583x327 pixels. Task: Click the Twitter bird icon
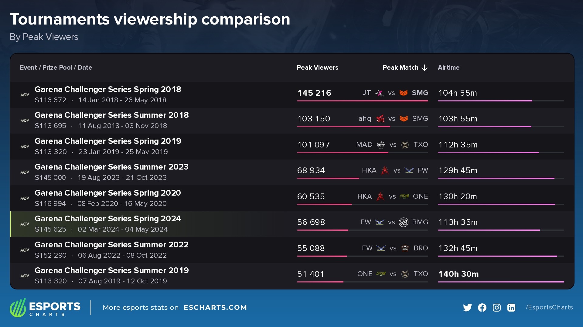click(467, 308)
